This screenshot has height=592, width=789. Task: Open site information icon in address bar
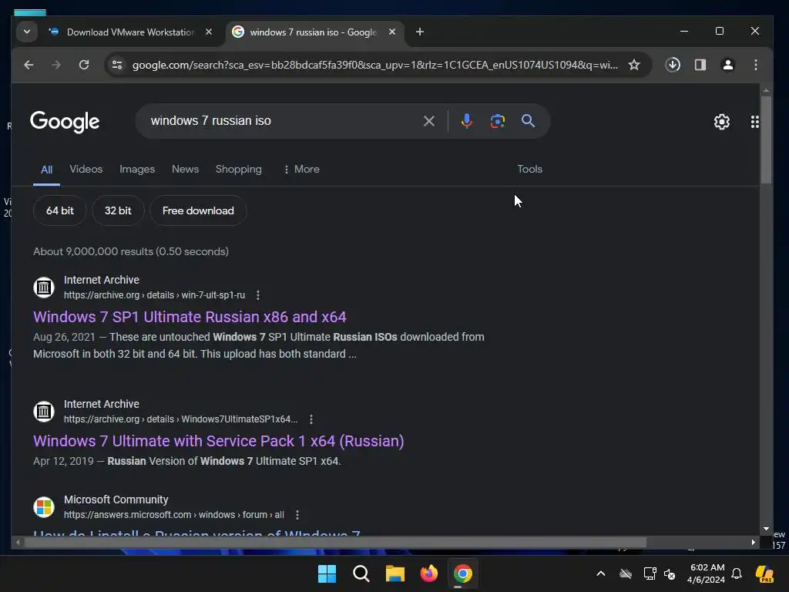[117, 65]
